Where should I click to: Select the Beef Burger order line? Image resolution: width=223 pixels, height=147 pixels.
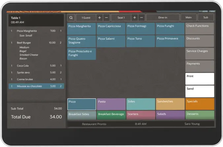tap(36, 43)
